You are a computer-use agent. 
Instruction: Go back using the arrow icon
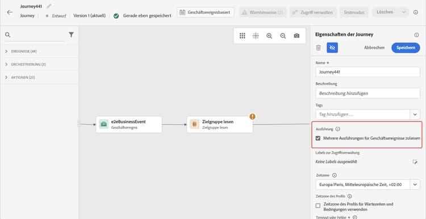(10, 12)
